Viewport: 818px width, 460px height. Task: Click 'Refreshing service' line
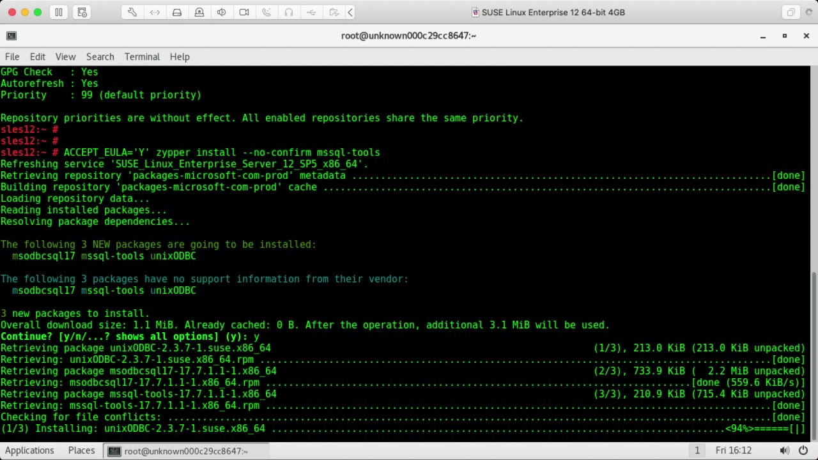pyautogui.click(x=184, y=164)
